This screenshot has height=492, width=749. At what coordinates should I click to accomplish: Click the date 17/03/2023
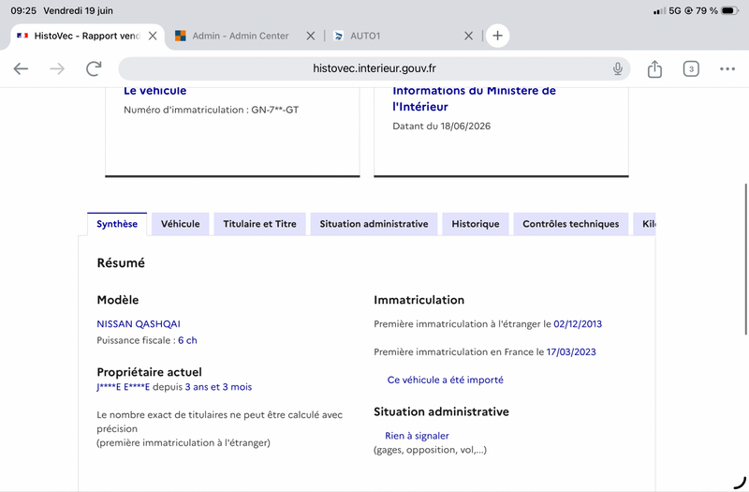click(x=571, y=352)
